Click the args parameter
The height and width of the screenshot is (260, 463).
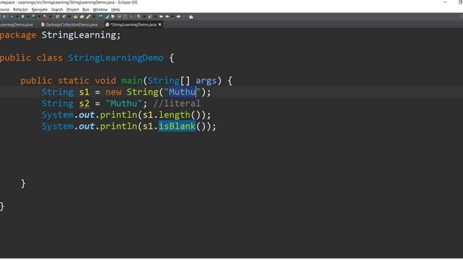coord(206,81)
